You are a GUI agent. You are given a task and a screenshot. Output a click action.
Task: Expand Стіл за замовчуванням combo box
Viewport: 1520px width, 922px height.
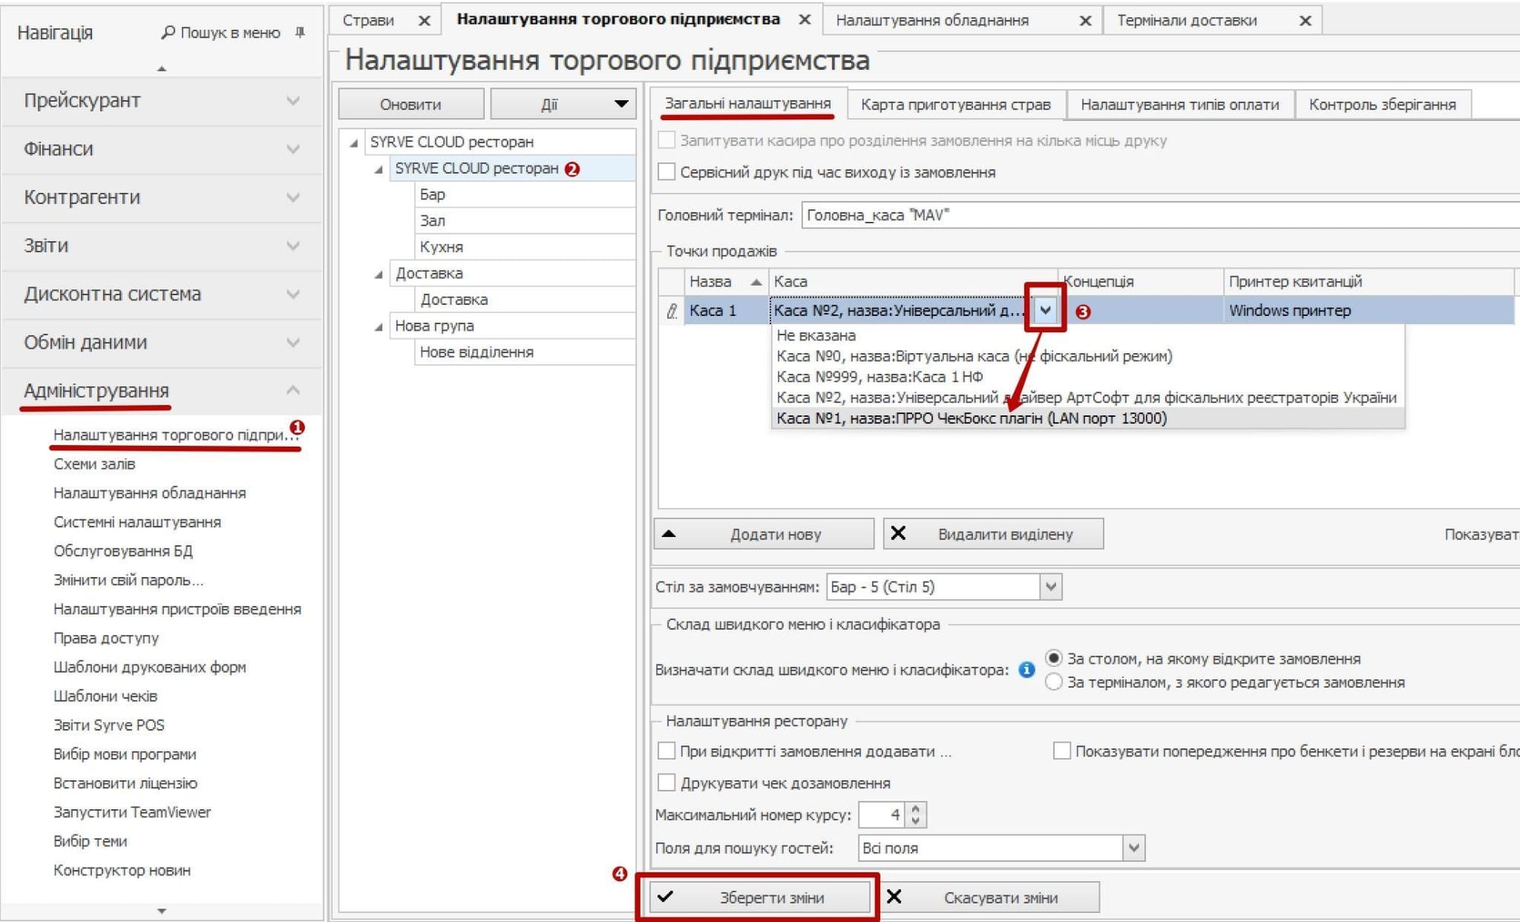pyautogui.click(x=1050, y=587)
